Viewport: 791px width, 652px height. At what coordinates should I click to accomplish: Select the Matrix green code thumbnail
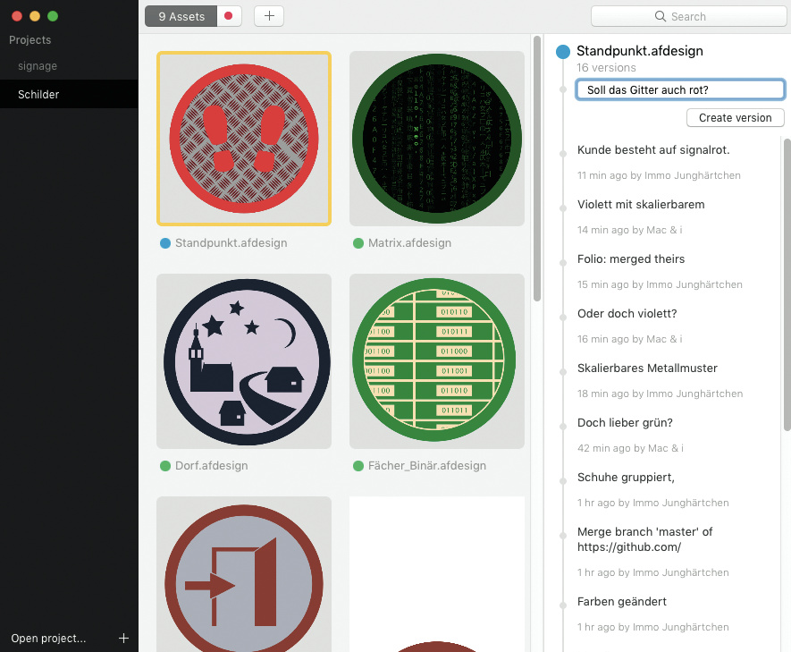coord(437,139)
